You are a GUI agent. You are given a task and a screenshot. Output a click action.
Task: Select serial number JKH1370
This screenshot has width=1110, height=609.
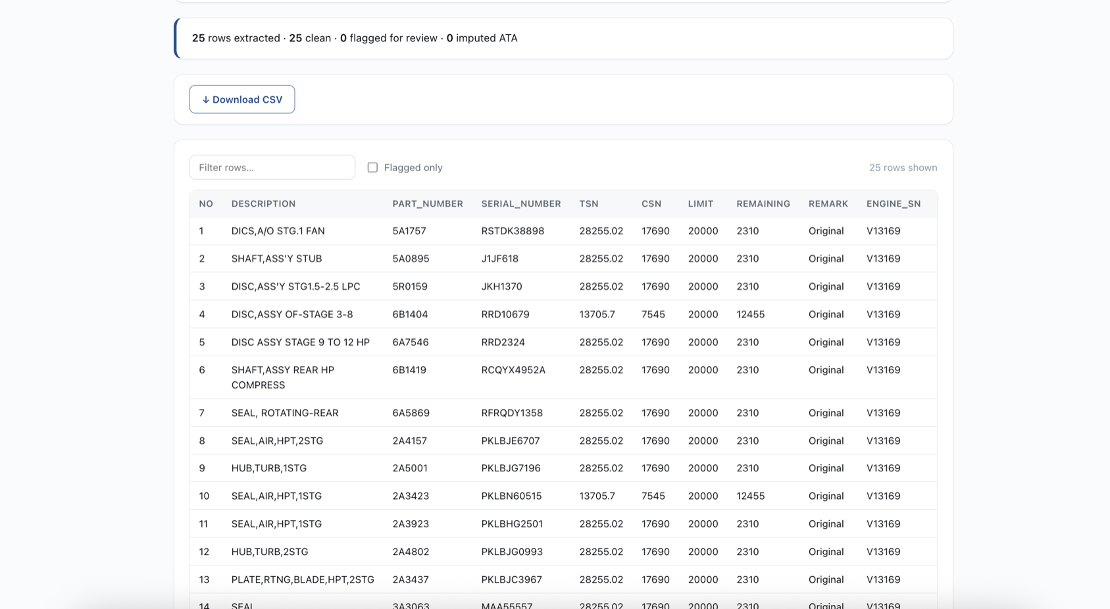pyautogui.click(x=501, y=286)
